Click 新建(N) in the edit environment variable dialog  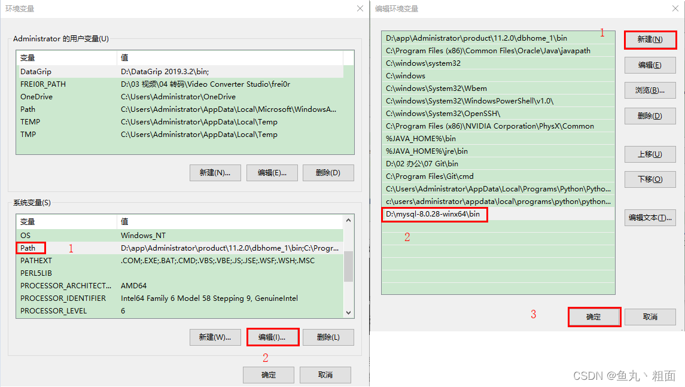click(x=650, y=39)
